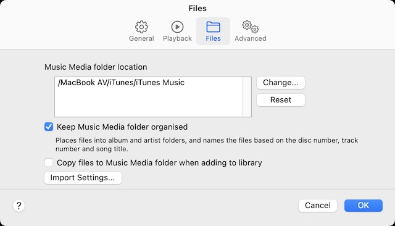Image resolution: width=395 pixels, height=226 pixels.
Task: Click the Files tab label
Action: (x=213, y=38)
